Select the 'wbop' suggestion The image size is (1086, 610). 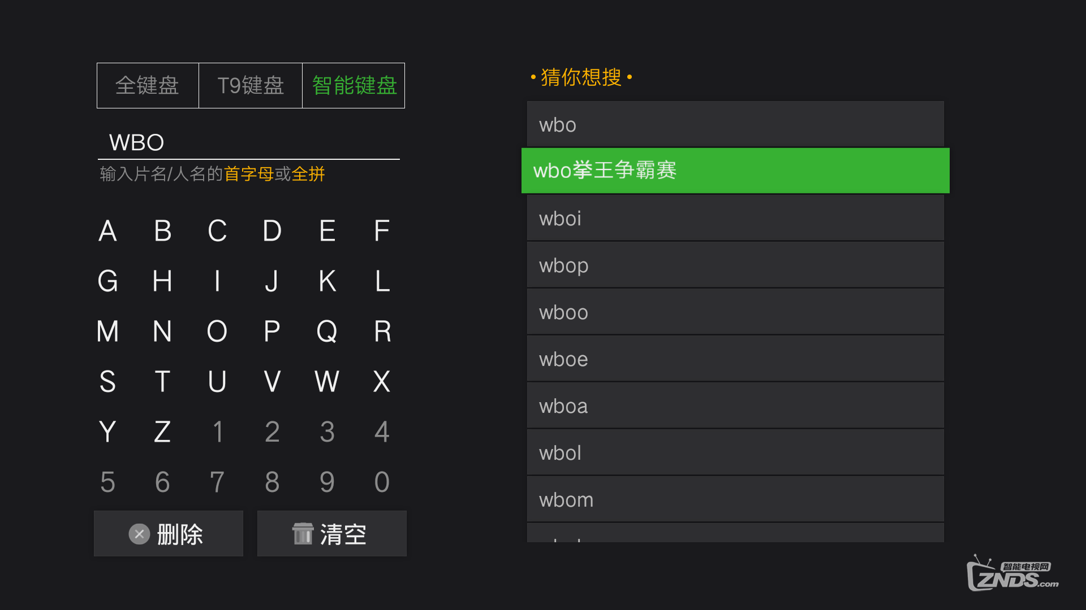click(x=735, y=265)
